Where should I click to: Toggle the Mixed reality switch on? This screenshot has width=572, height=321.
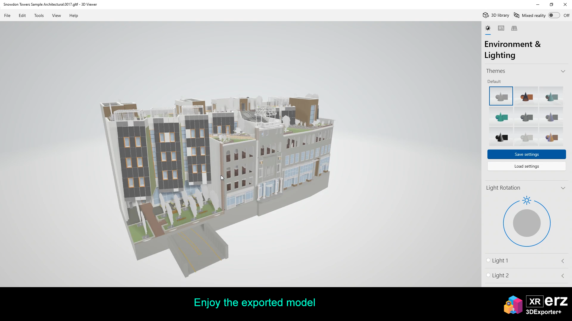tap(554, 15)
